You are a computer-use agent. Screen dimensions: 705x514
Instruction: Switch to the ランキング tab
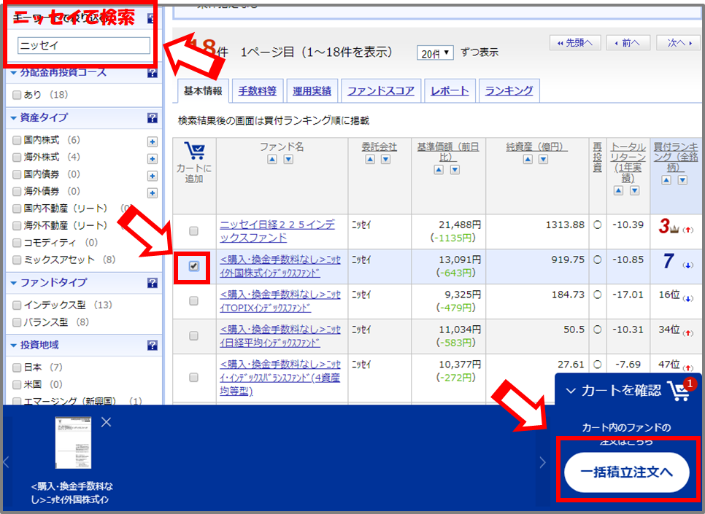[509, 90]
